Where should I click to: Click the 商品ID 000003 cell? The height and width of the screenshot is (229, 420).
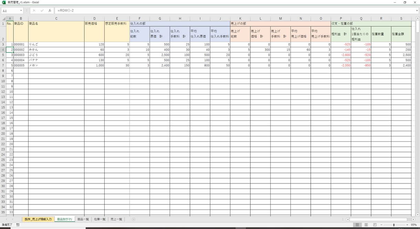click(21, 55)
